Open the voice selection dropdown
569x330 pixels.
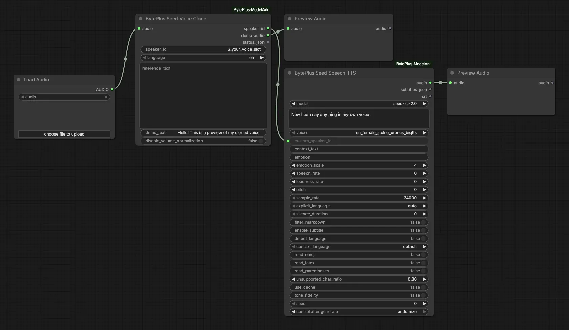[359, 133]
